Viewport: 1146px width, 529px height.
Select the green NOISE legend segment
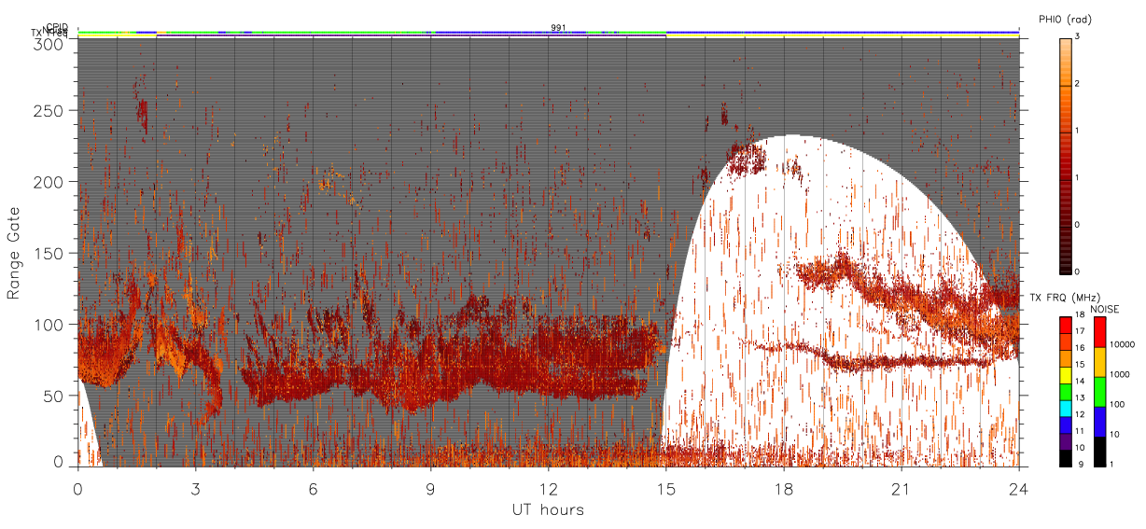pos(1098,391)
